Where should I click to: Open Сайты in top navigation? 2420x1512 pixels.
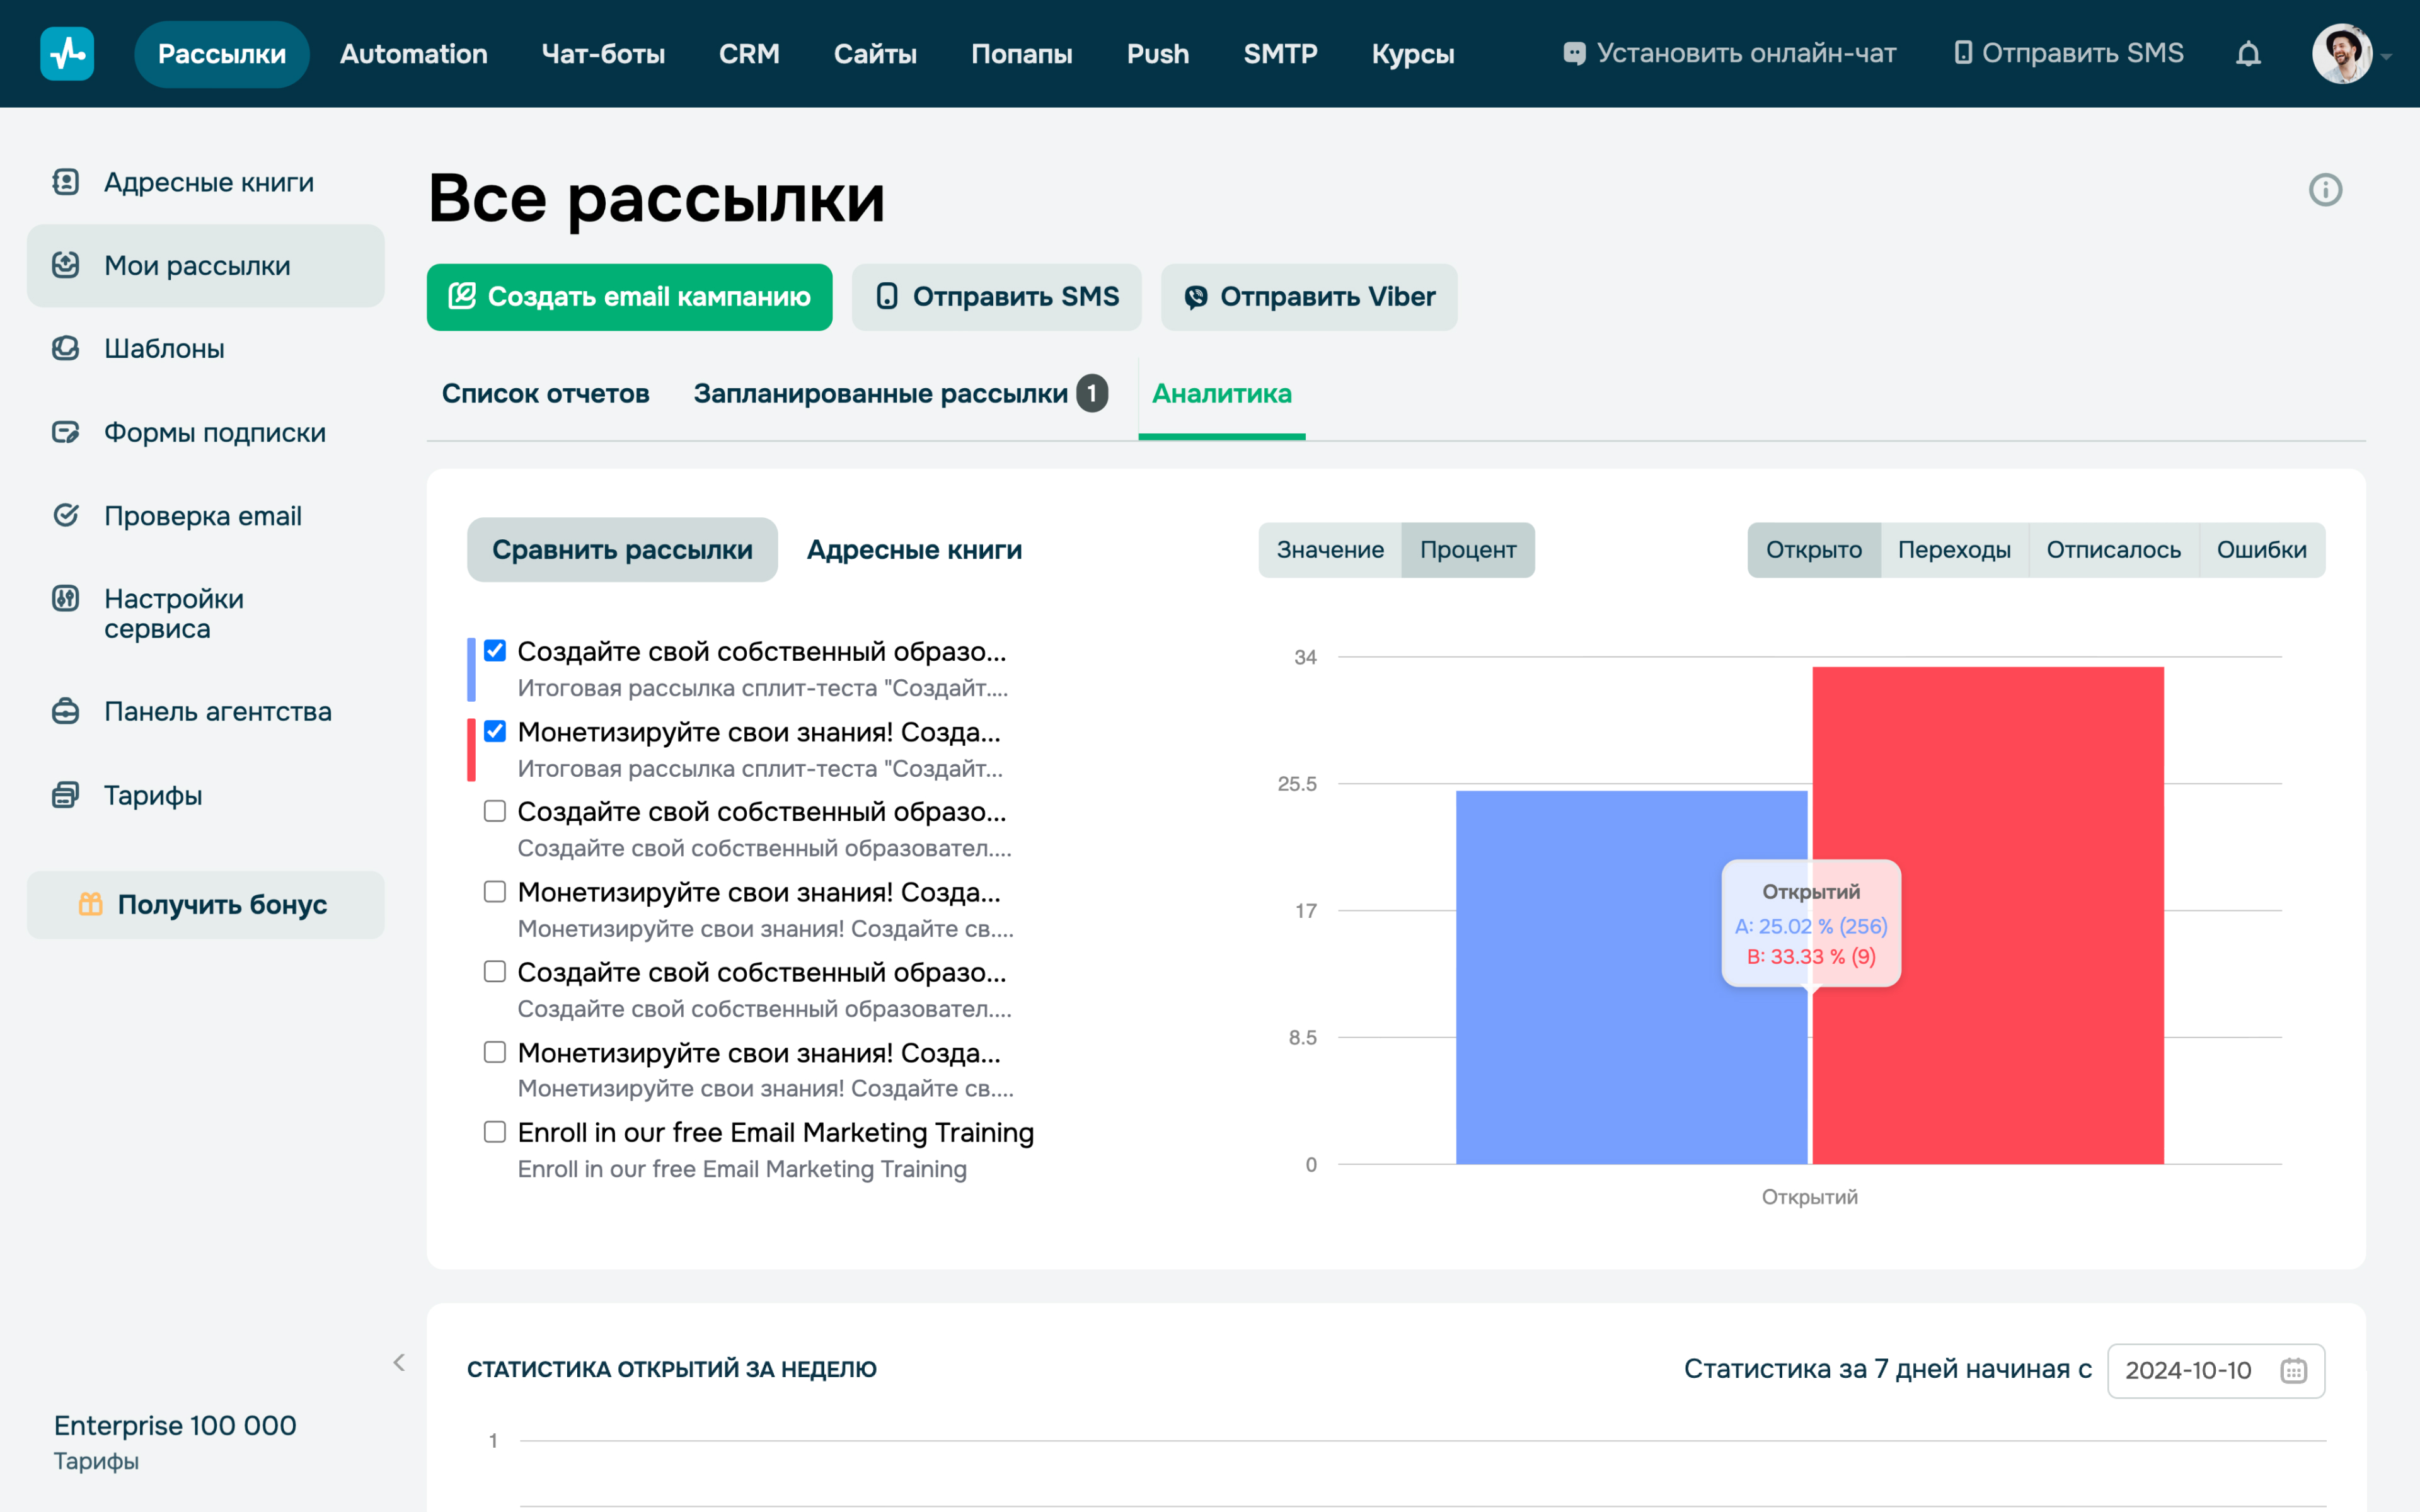(x=875, y=54)
